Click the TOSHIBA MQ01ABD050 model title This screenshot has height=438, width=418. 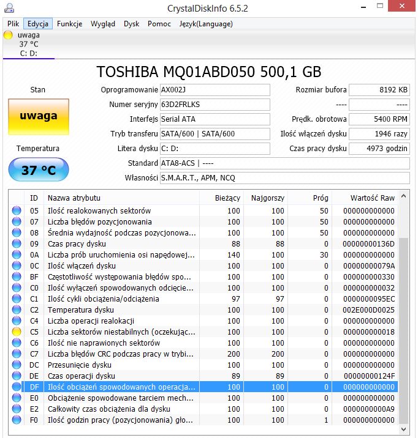209,72
